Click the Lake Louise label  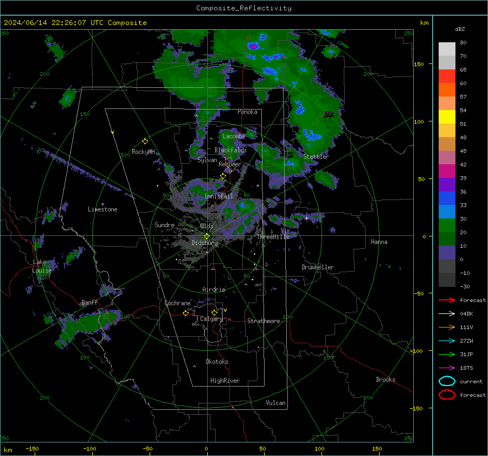coord(42,266)
